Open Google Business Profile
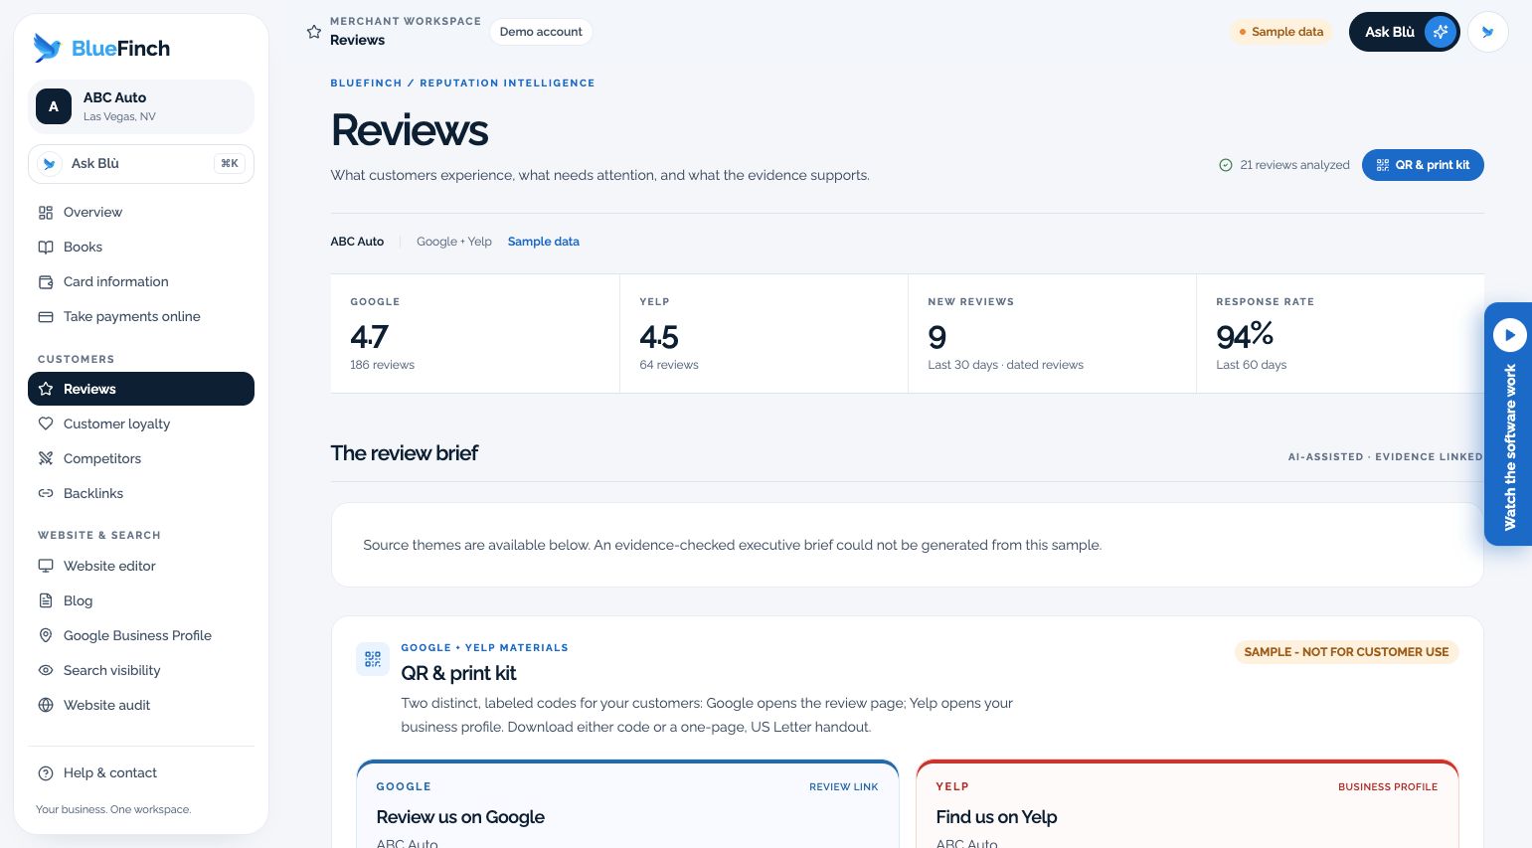The height and width of the screenshot is (848, 1532). 141,635
